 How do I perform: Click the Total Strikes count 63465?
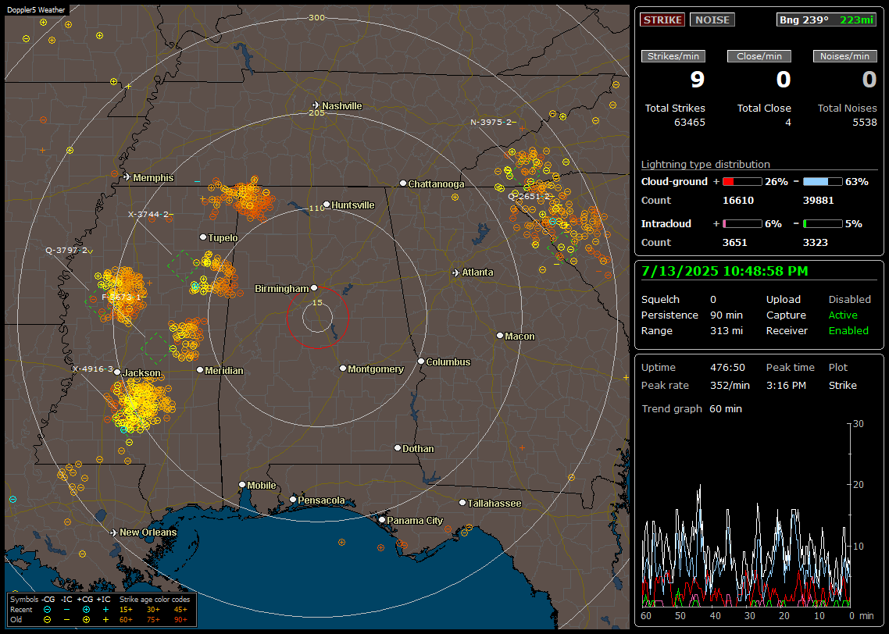click(x=690, y=123)
